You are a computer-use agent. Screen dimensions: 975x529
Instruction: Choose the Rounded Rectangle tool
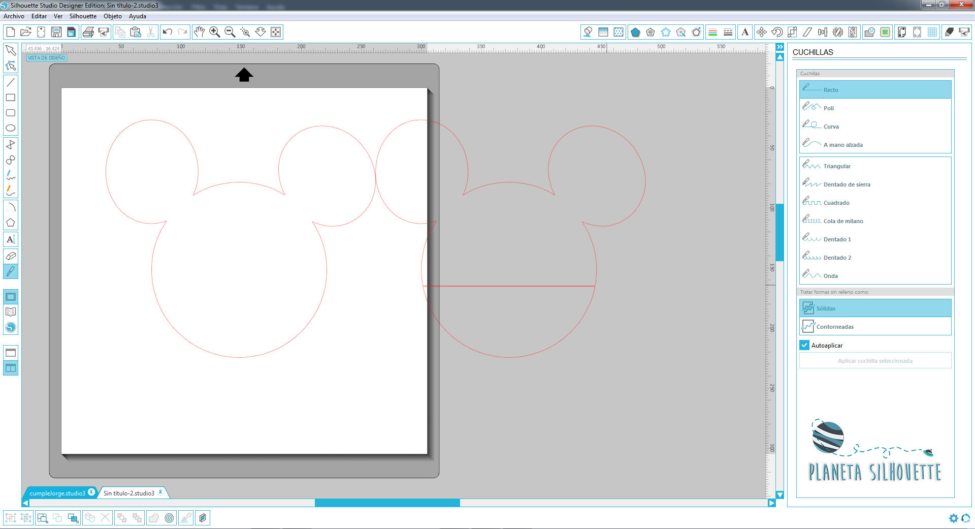(11, 113)
